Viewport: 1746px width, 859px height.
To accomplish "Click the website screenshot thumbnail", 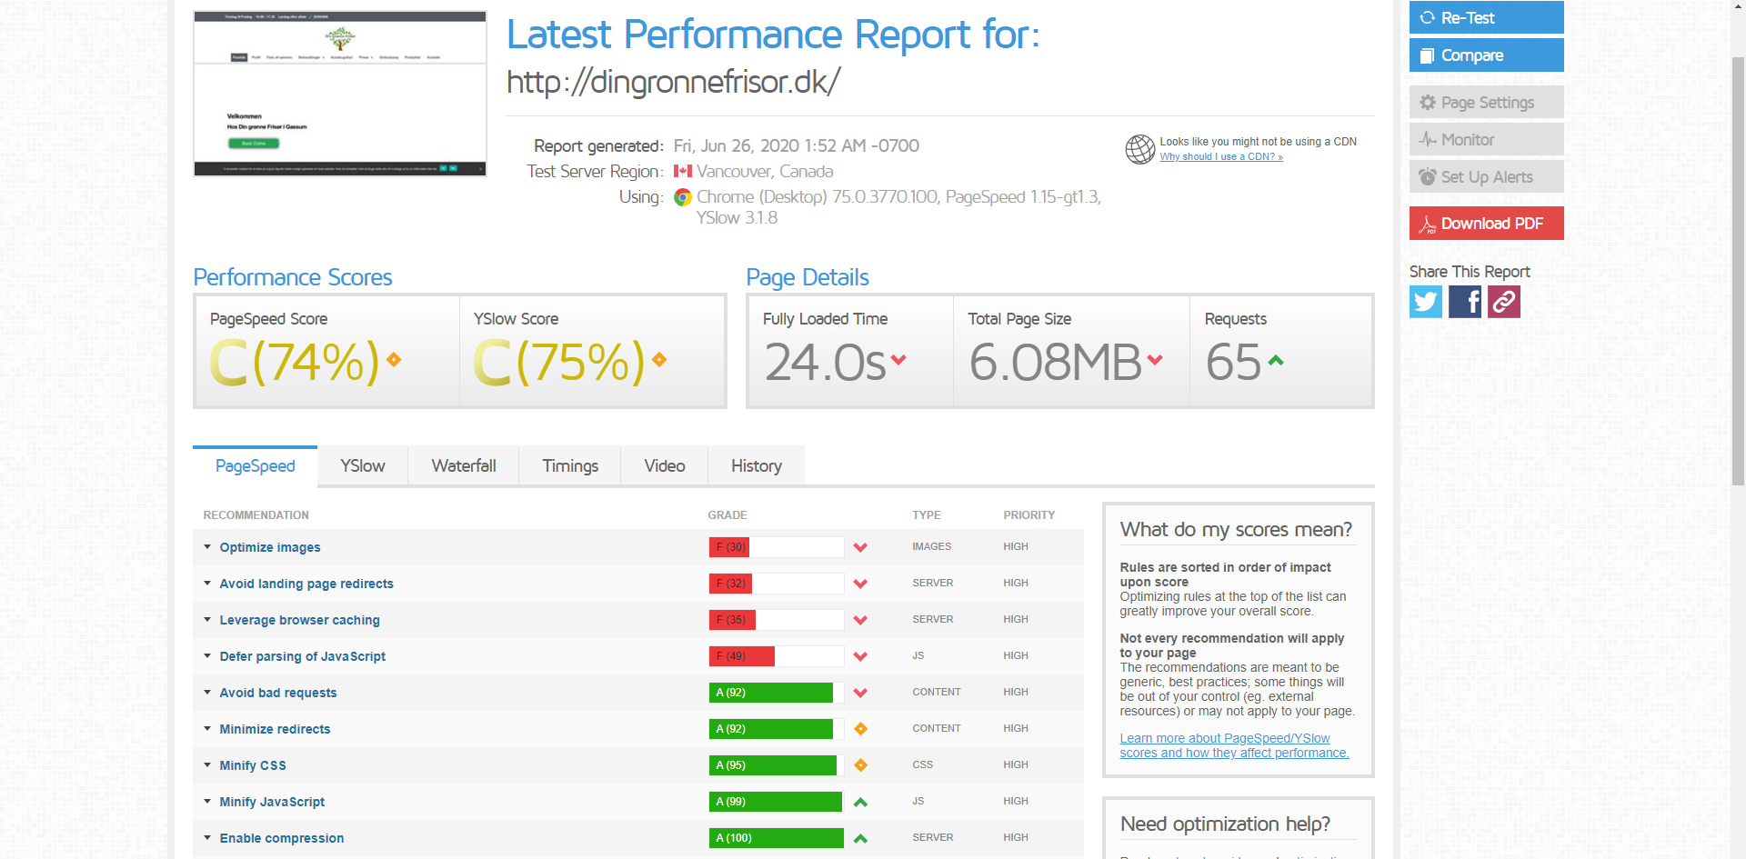I will click(x=340, y=94).
